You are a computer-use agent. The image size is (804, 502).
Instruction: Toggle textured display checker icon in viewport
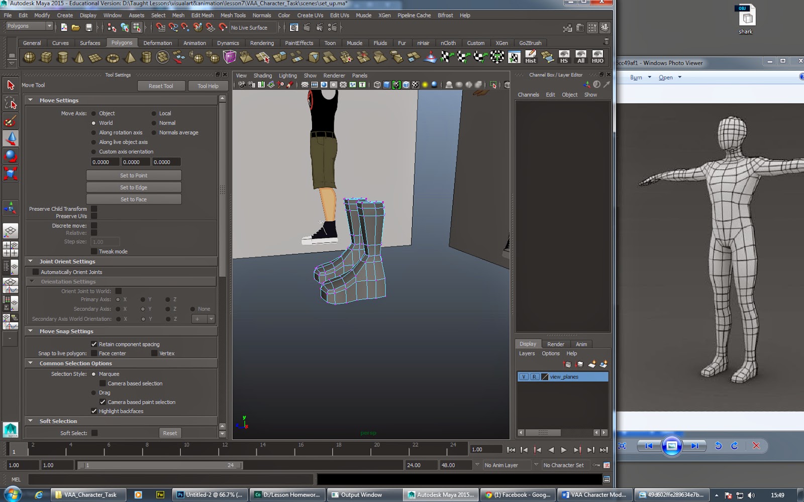tap(416, 85)
